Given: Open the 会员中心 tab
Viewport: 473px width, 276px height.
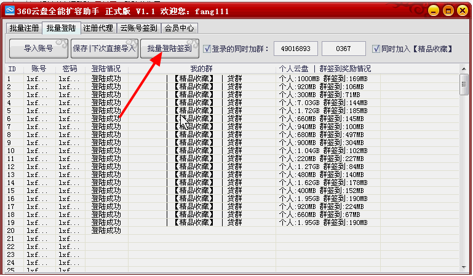Looking at the screenshot, I should (179, 28).
